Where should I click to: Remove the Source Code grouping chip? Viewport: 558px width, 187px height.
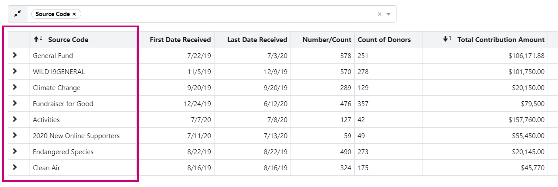tap(74, 14)
